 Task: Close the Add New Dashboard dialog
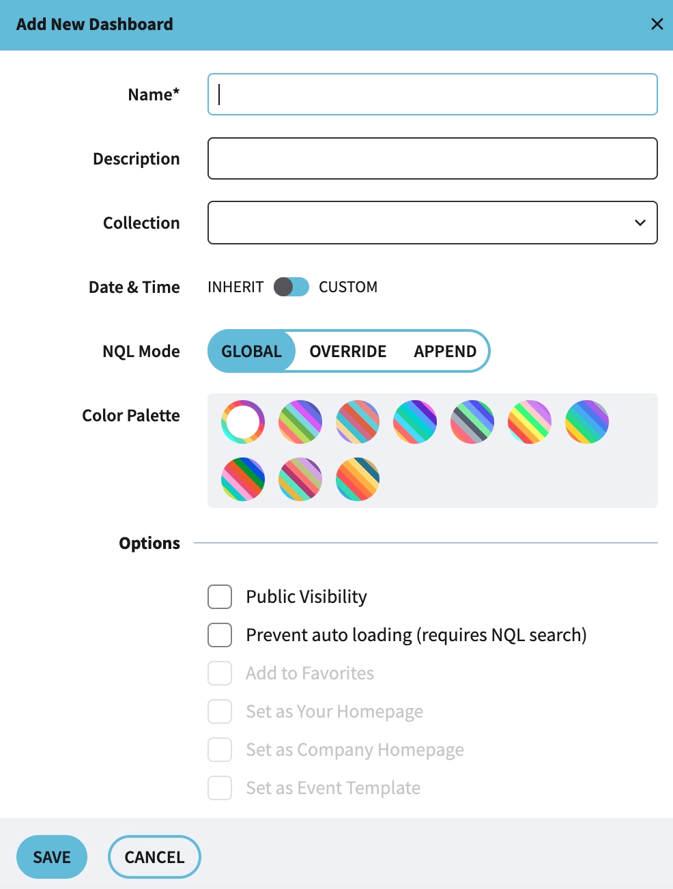(657, 25)
